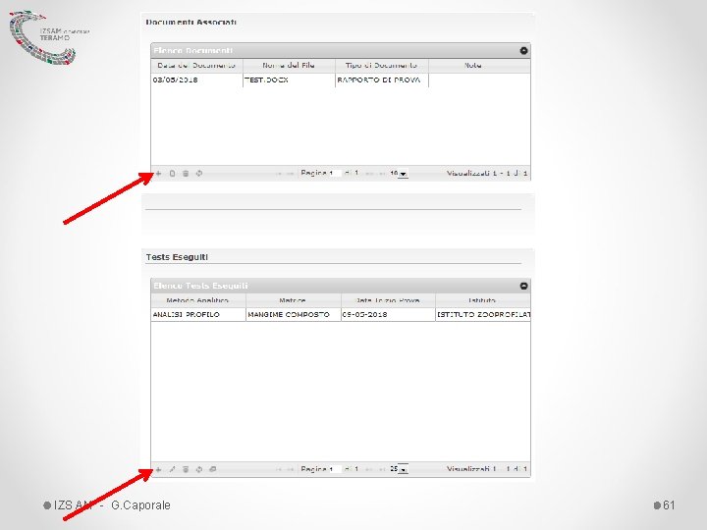Screen dimensions: 707x530
Task: Sort by Tipo di Documento column
Action: (x=381, y=66)
